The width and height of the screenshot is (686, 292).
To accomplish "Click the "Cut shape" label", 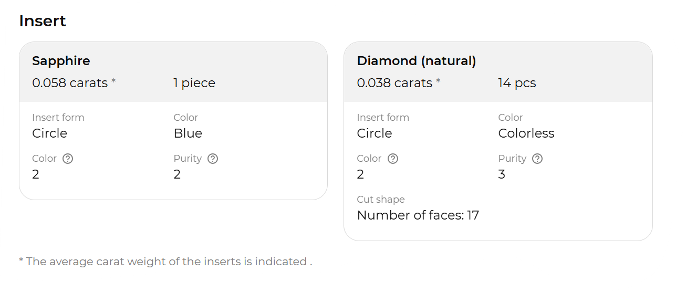I will [x=380, y=200].
